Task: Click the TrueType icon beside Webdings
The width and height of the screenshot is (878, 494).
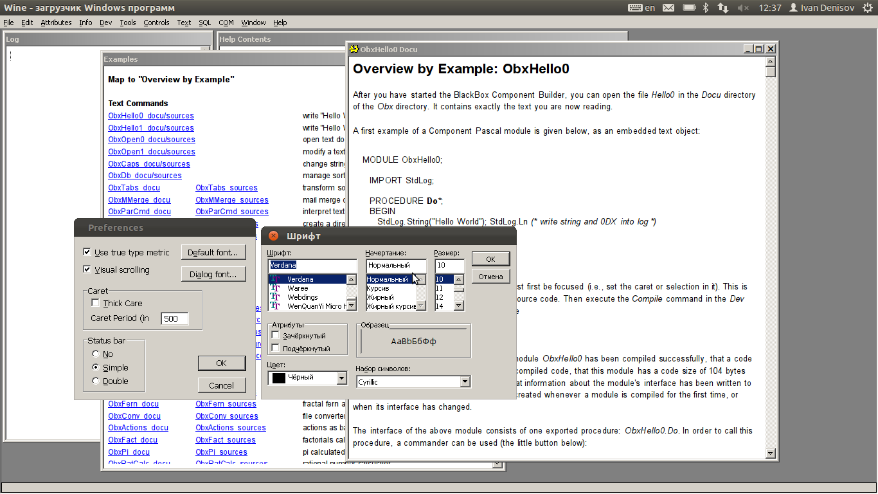Action: click(275, 297)
